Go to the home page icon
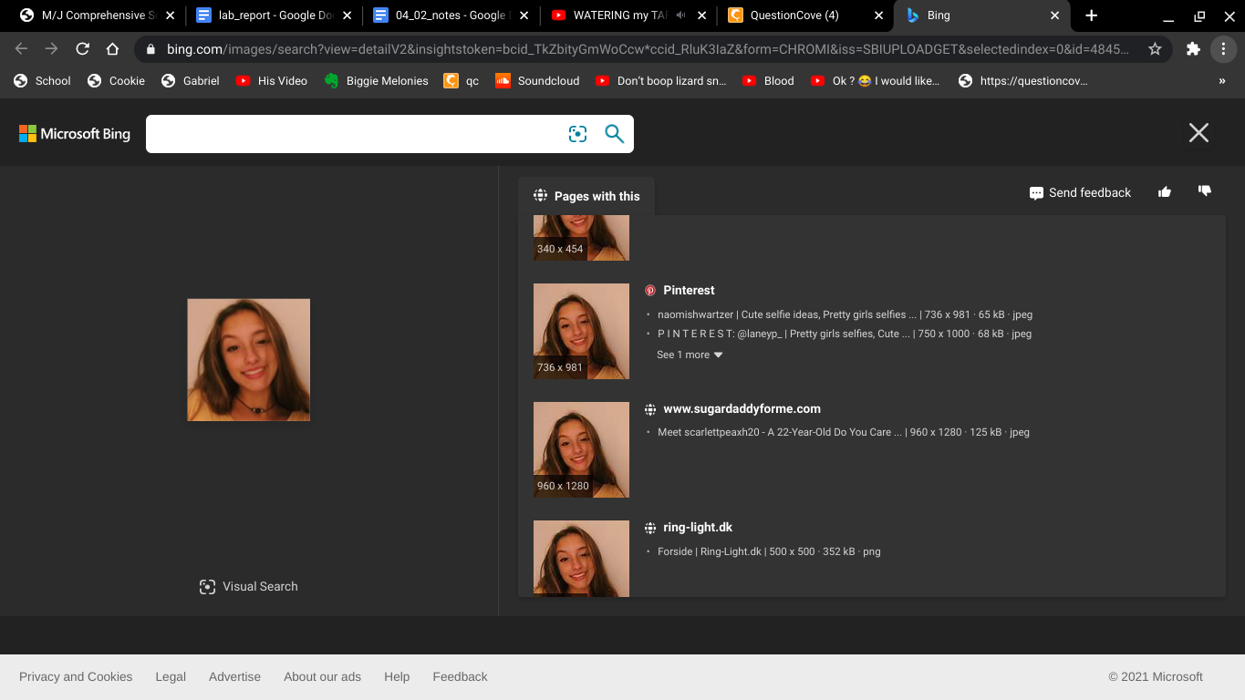 click(x=112, y=49)
